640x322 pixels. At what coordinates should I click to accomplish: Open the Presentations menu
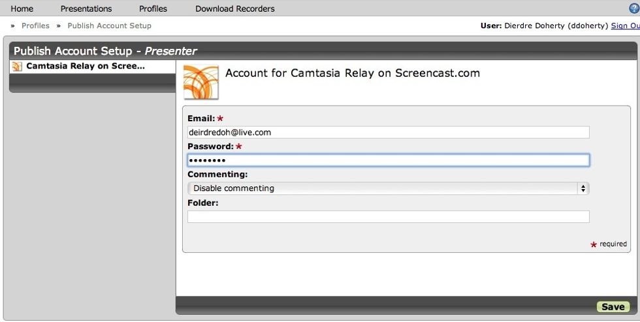pyautogui.click(x=86, y=8)
